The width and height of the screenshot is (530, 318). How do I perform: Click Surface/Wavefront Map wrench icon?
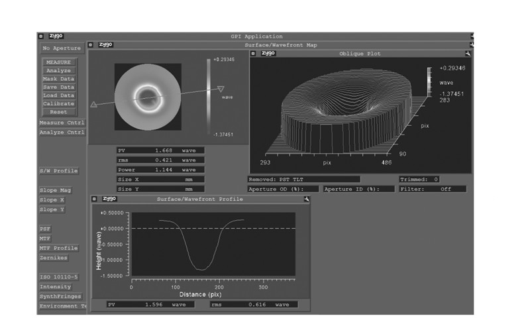(x=472, y=44)
